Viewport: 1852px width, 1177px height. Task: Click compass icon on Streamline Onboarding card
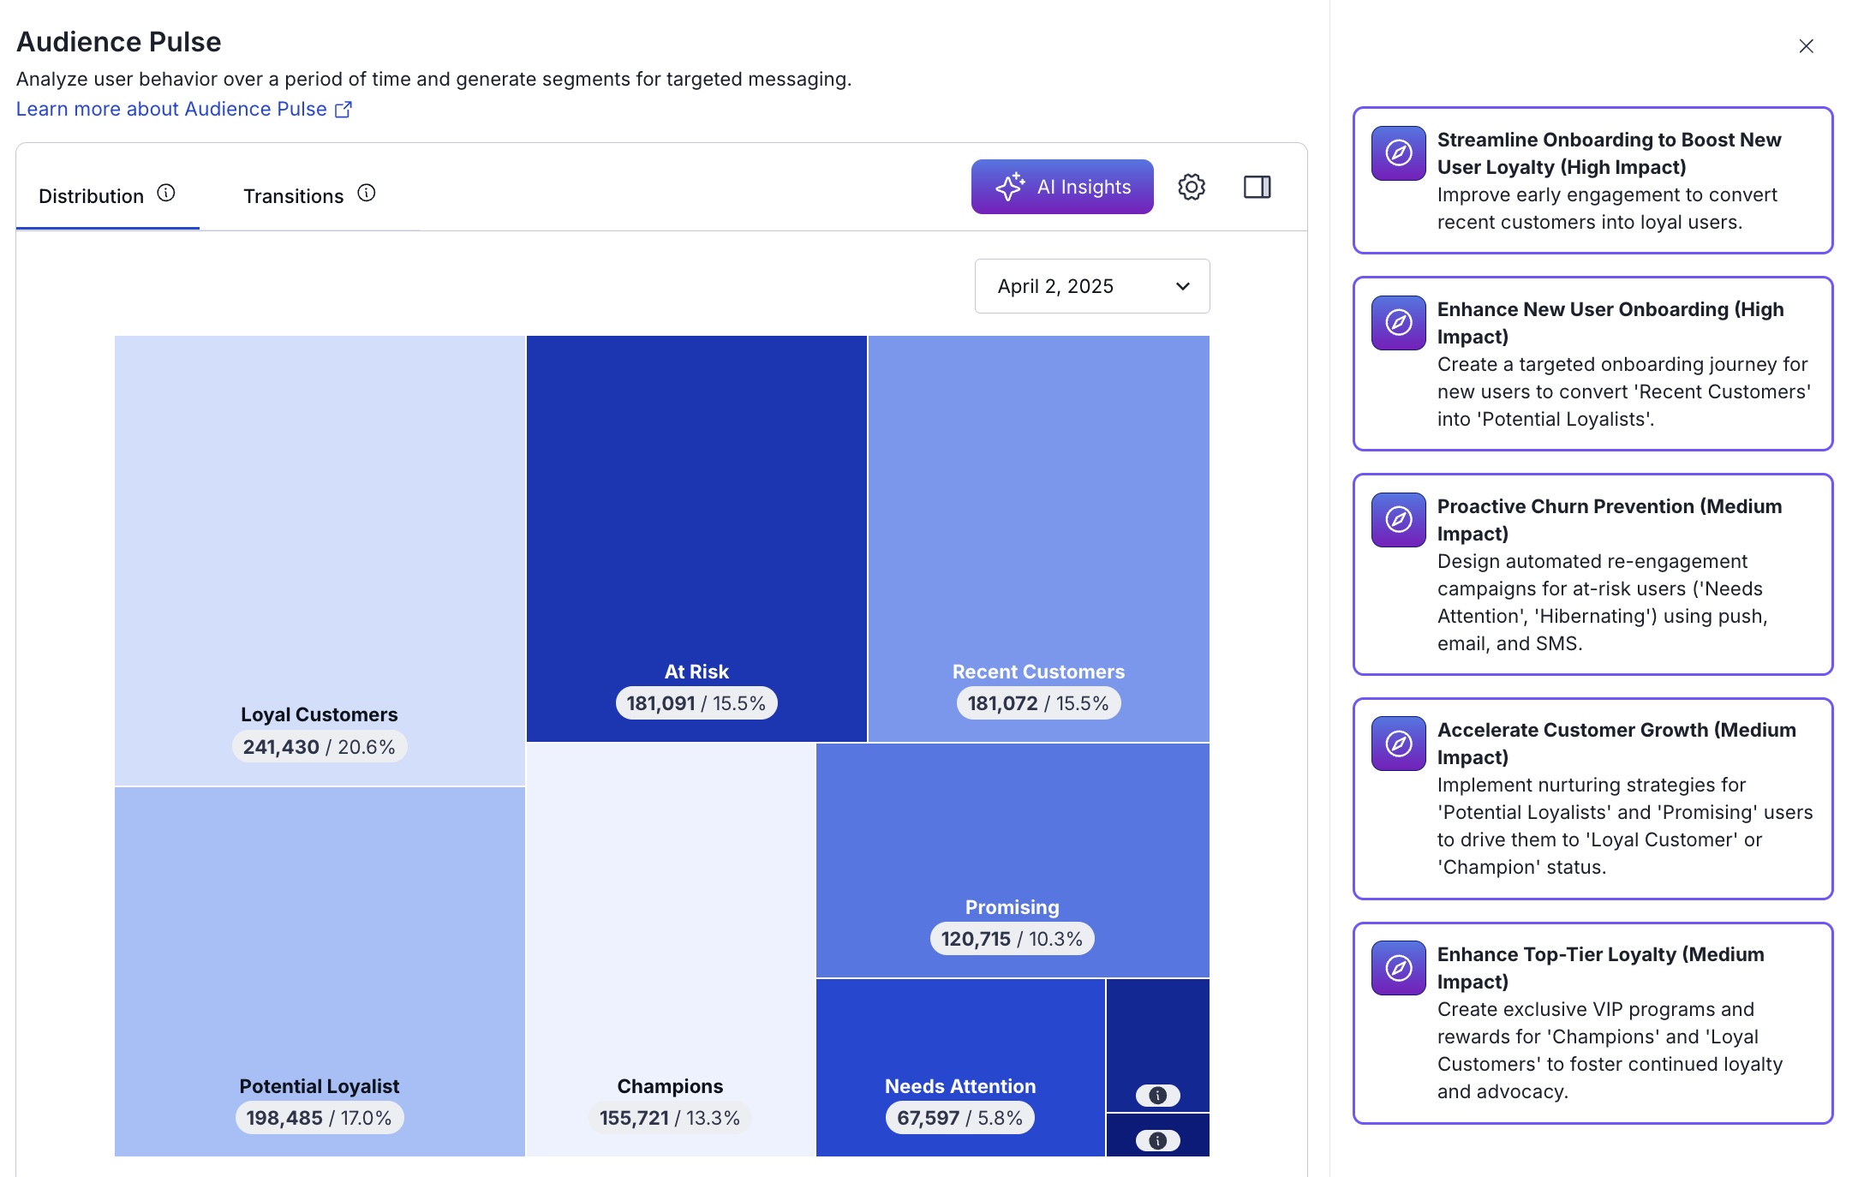coord(1398,153)
